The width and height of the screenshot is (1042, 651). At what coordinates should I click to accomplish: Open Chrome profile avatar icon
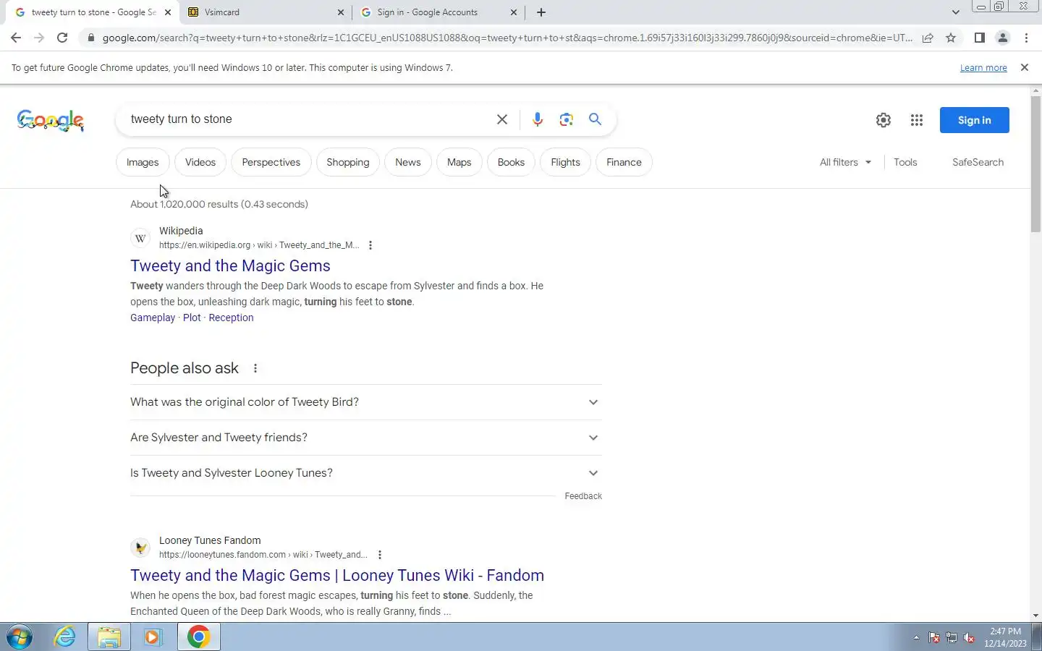(1002, 38)
